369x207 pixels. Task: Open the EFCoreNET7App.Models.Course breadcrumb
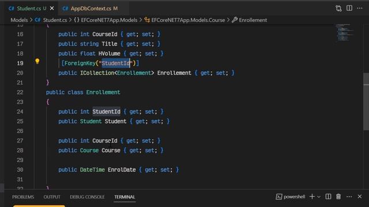click(184, 20)
